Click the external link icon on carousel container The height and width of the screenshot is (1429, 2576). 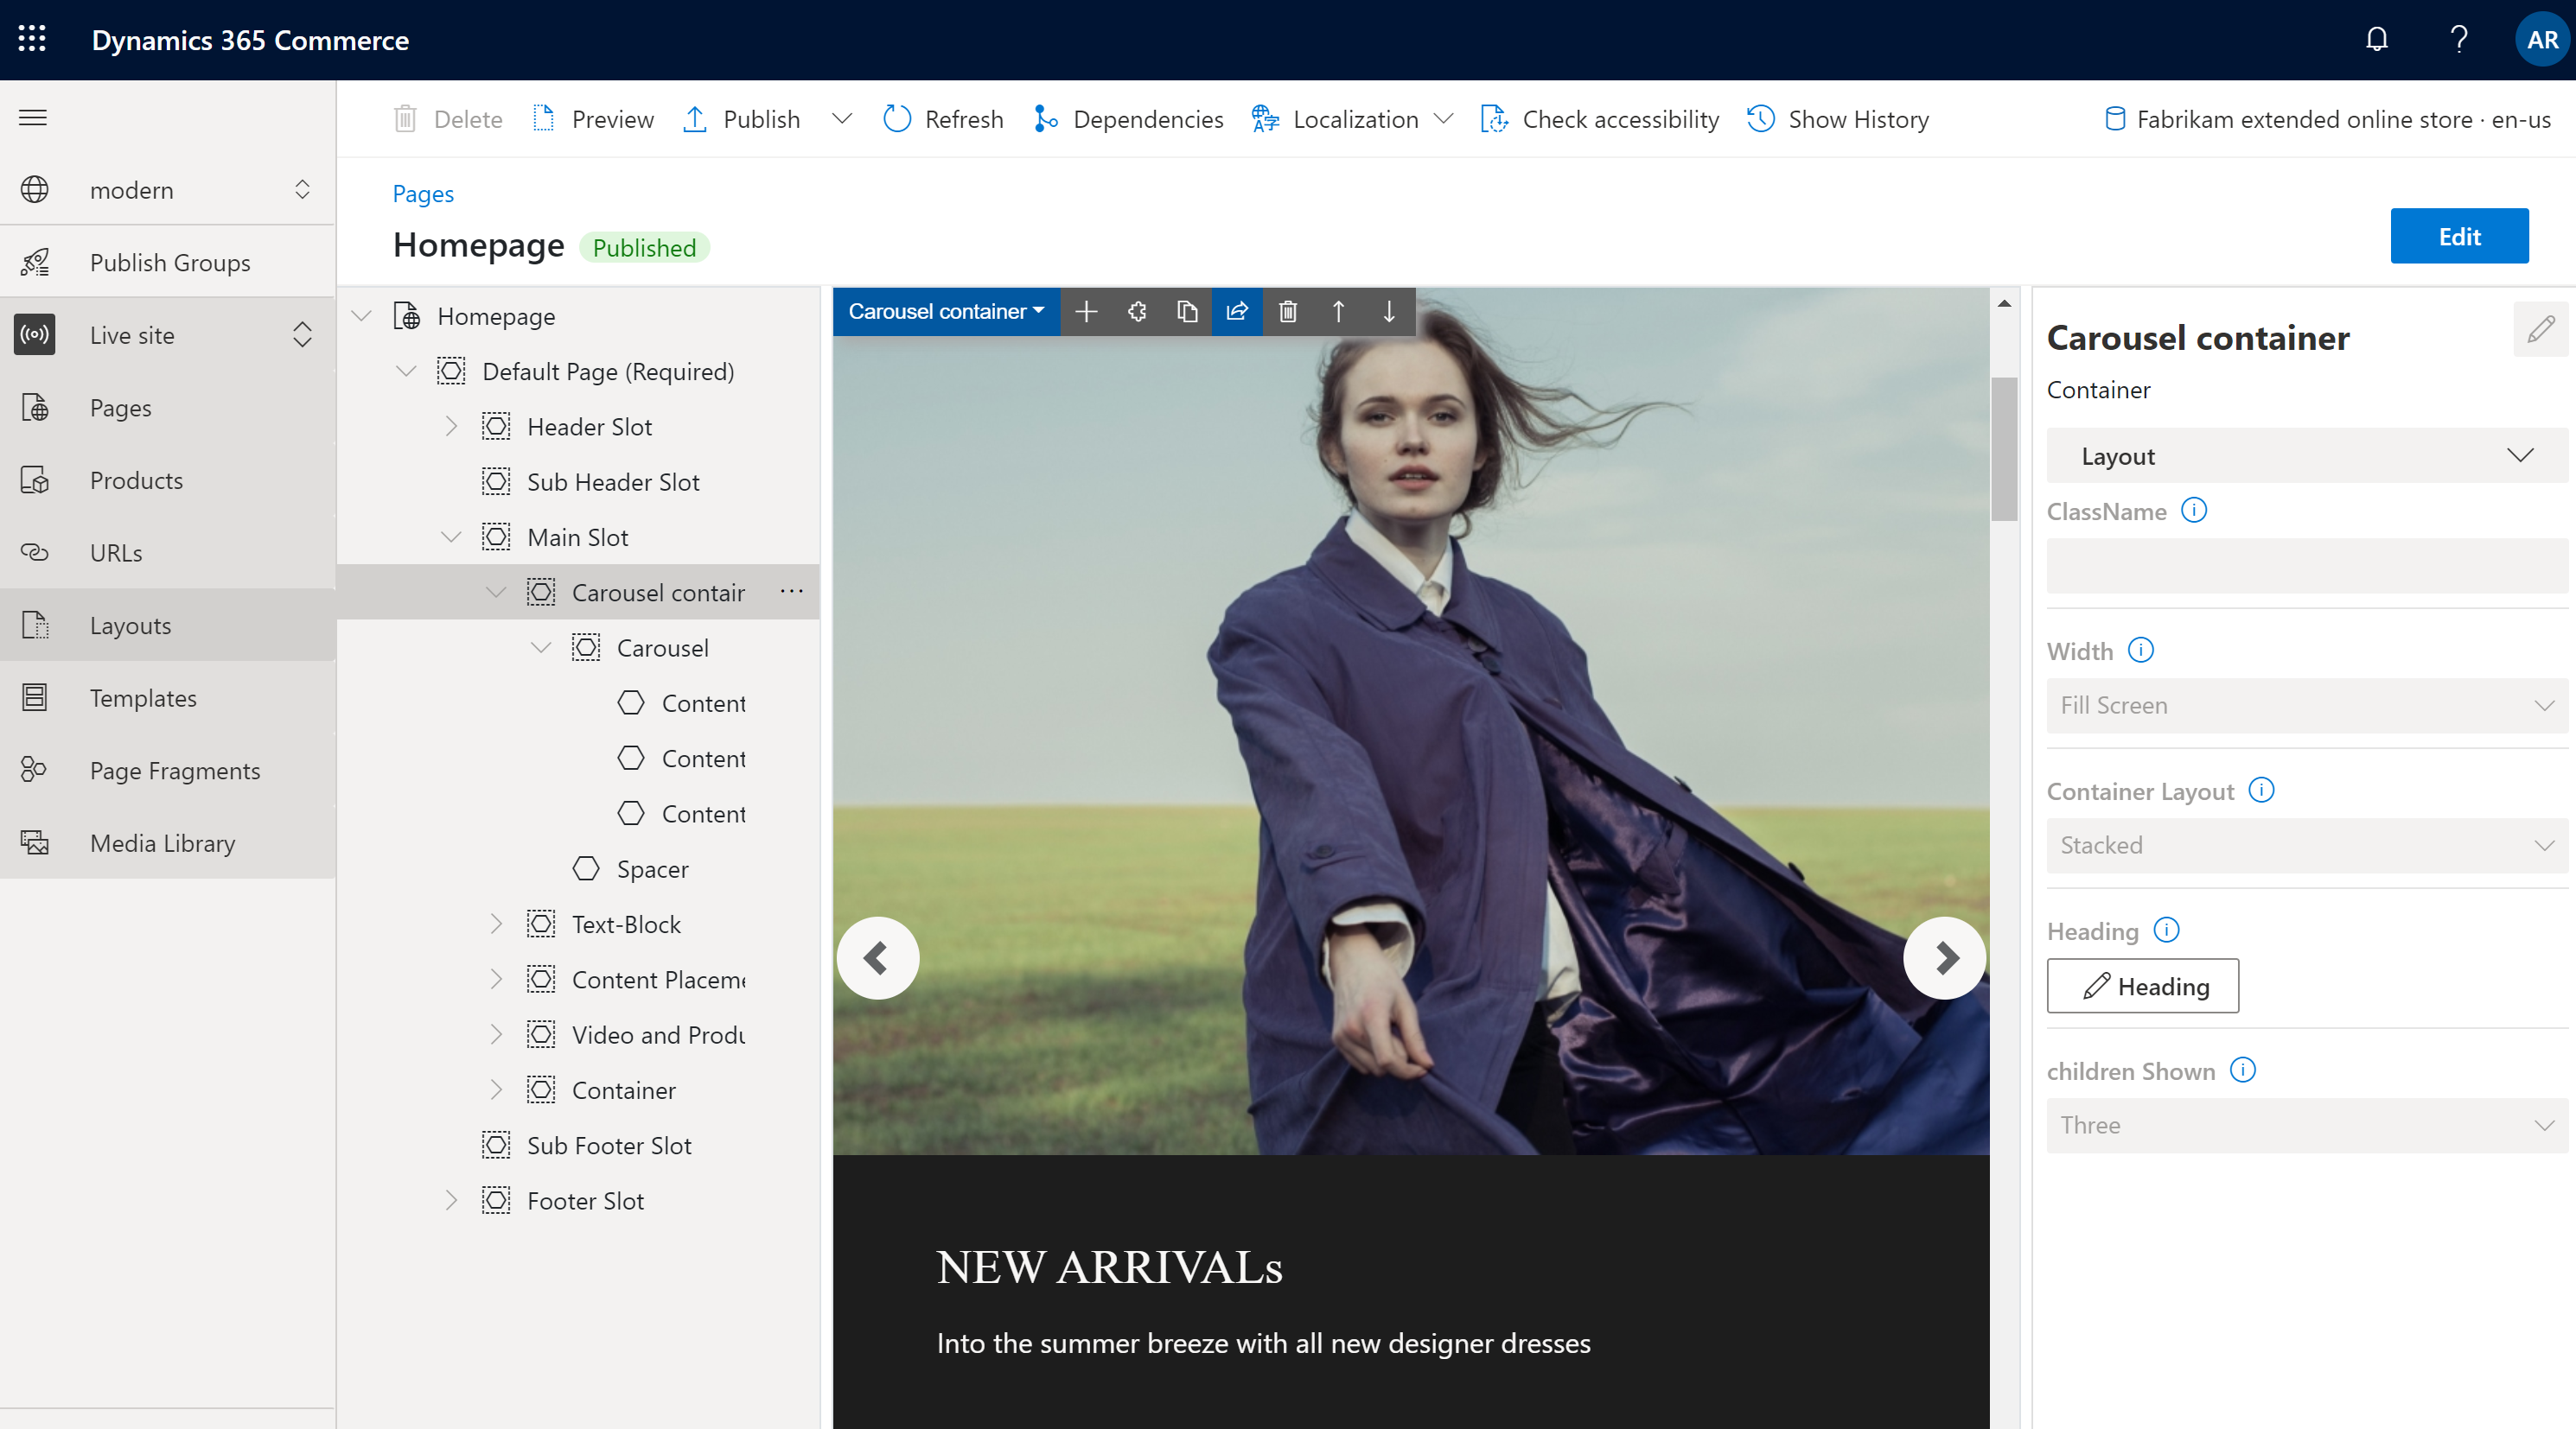click(x=1238, y=312)
